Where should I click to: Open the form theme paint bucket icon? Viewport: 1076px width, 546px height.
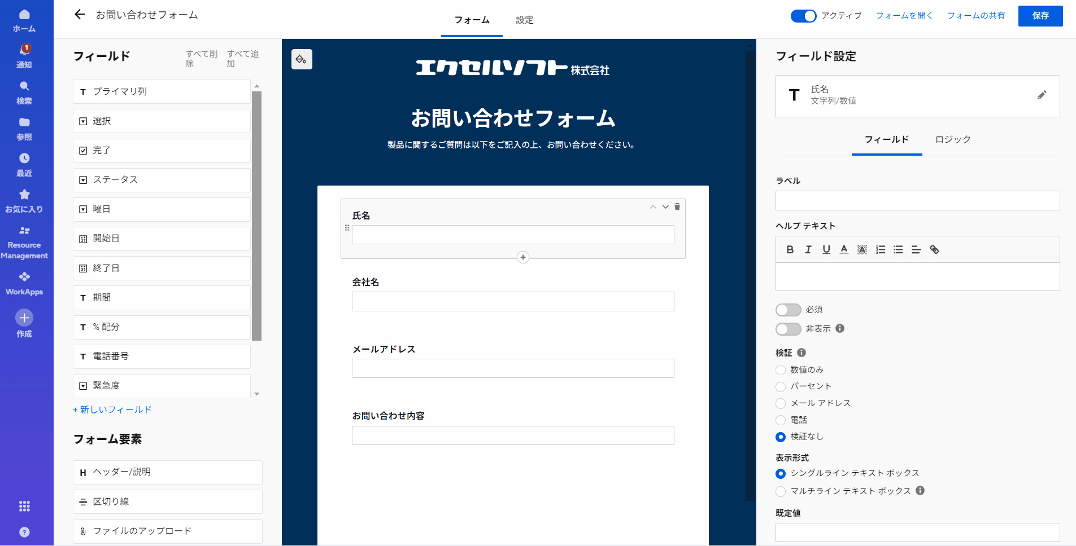tap(302, 59)
